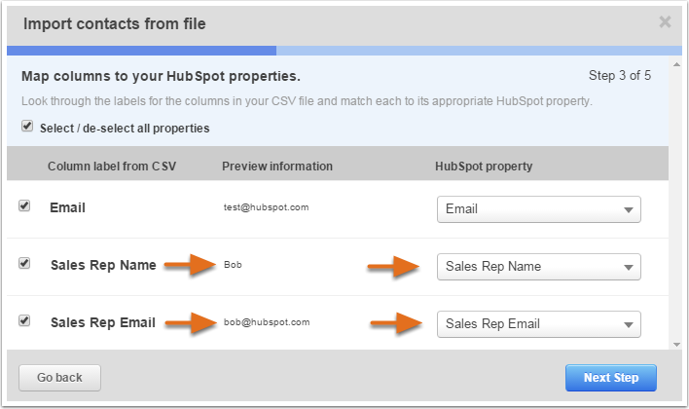The height and width of the screenshot is (409, 689).
Task: Open the Sales Rep Email property dropdown
Action: tap(539, 324)
